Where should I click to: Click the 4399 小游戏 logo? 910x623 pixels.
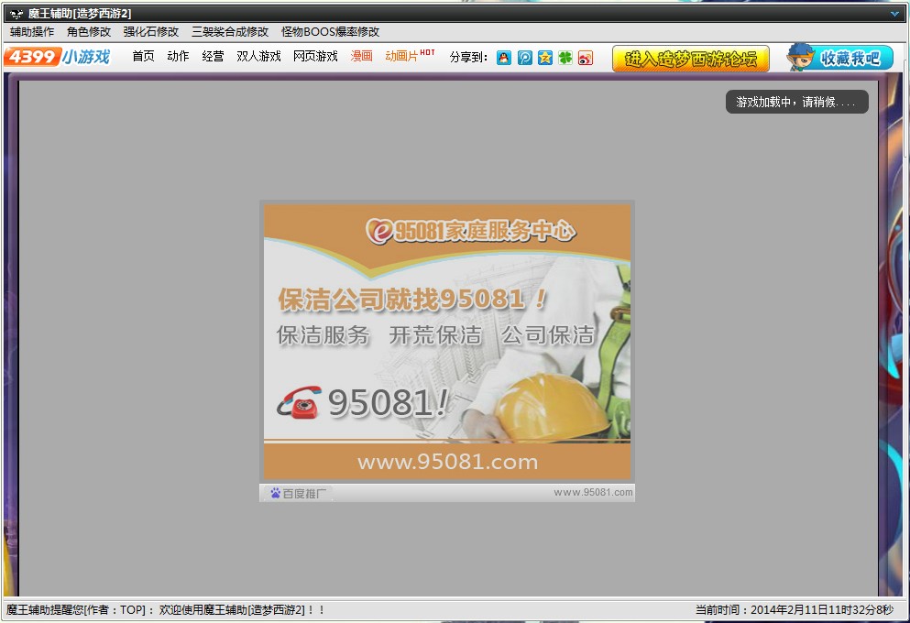(57, 57)
